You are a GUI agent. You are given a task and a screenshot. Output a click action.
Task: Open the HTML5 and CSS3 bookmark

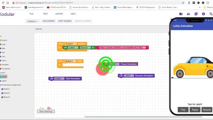[x=57, y=7]
